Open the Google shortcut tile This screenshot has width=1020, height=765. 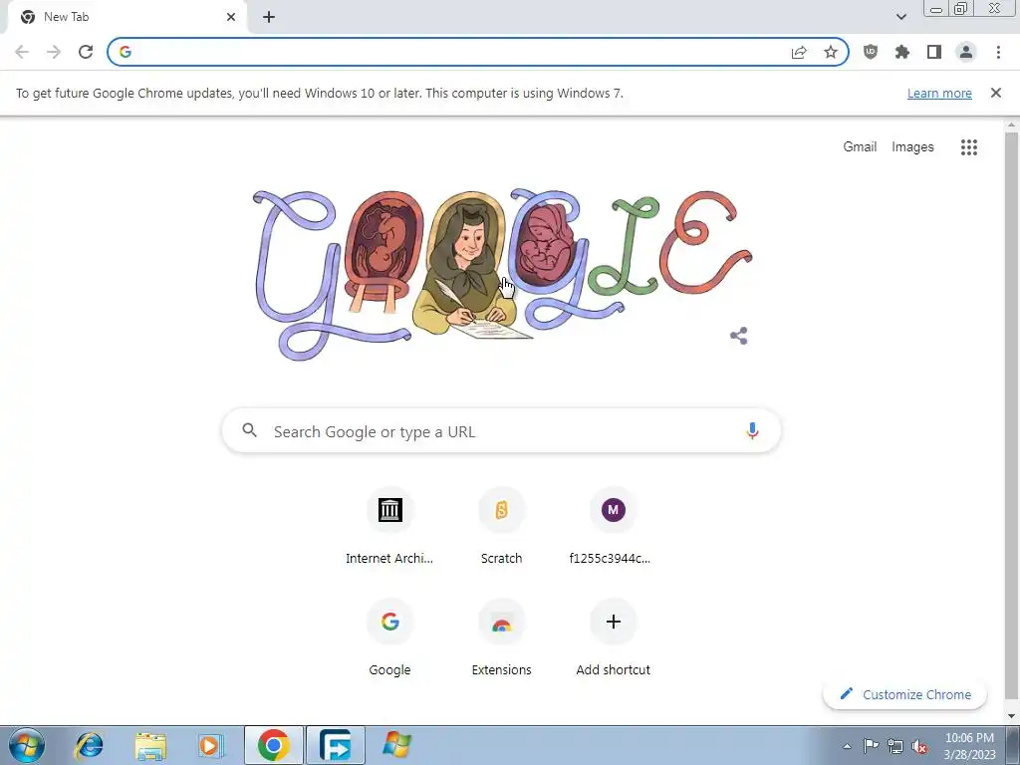click(x=389, y=637)
